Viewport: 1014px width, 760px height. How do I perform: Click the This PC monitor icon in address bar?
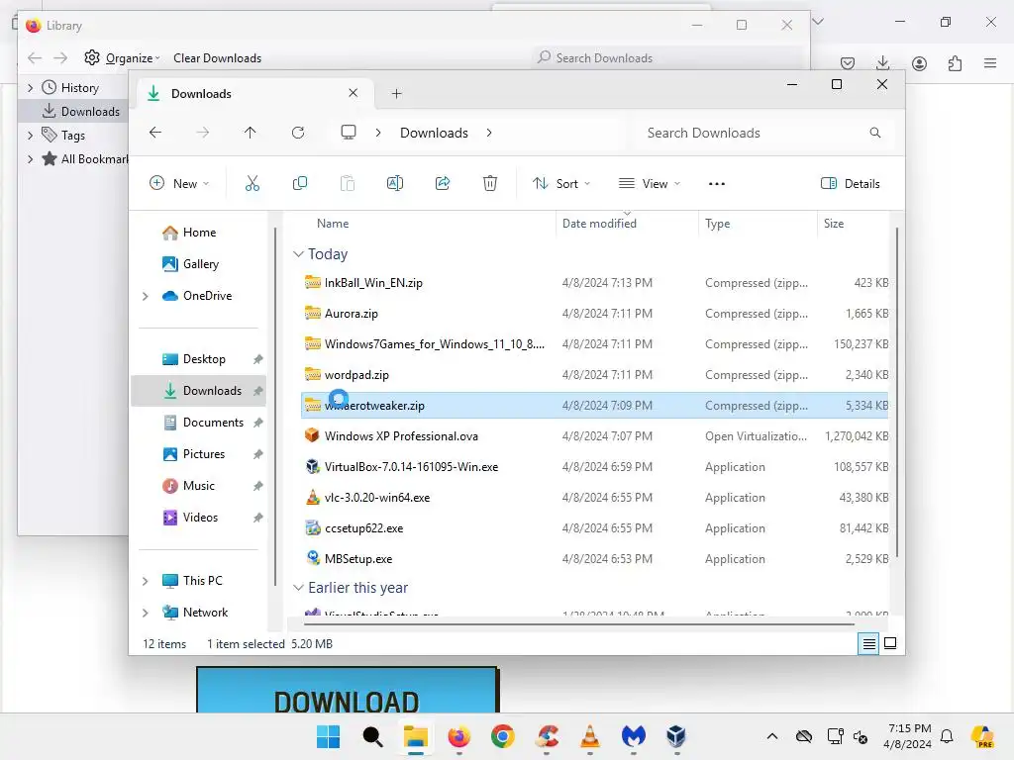click(x=349, y=133)
